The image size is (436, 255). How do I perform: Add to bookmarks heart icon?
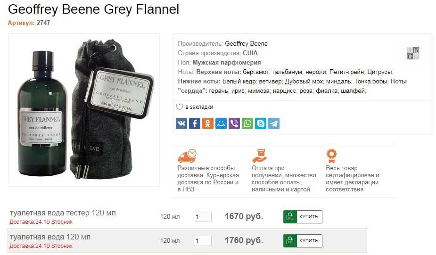click(x=180, y=107)
